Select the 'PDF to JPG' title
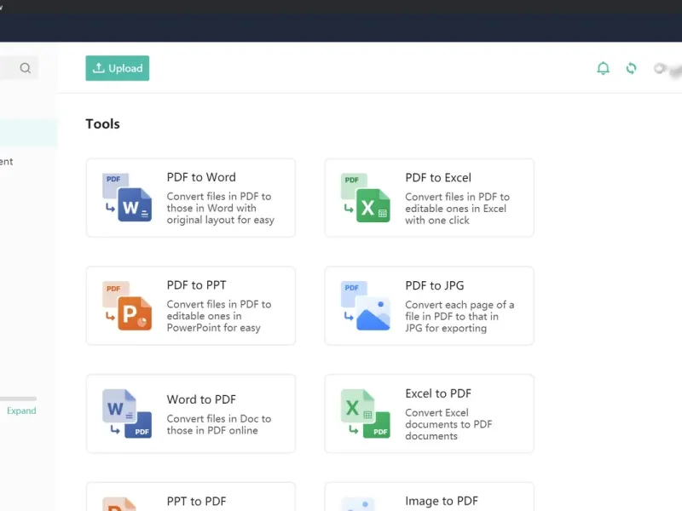The height and width of the screenshot is (511, 682). pos(435,285)
